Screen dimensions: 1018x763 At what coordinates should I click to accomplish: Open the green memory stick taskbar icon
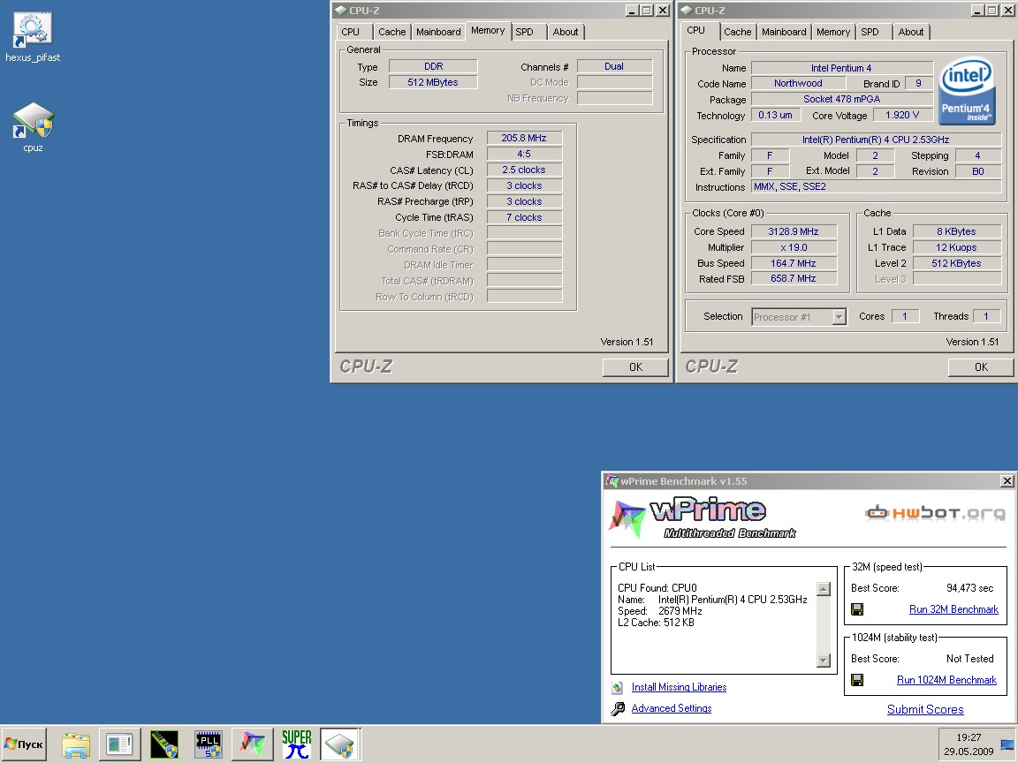[x=163, y=744]
